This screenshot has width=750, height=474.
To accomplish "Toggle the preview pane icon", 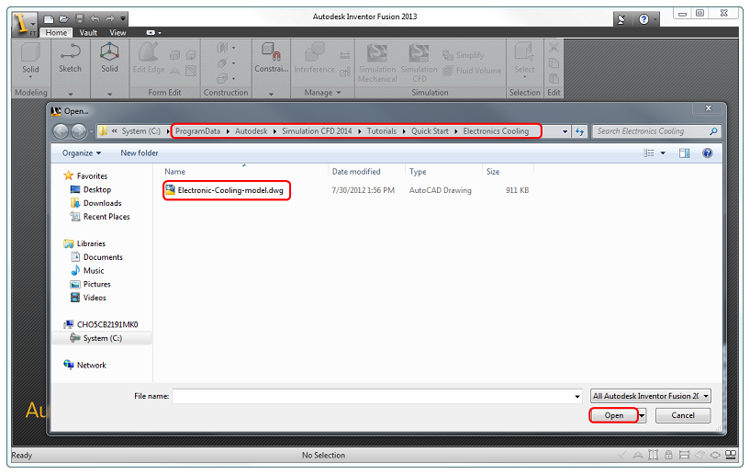I will [685, 153].
